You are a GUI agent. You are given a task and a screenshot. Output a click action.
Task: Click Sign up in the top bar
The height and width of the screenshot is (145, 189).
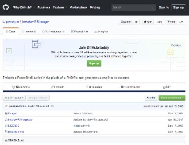coord(178,8)
